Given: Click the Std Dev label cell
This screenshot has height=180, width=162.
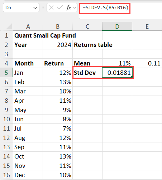Looking at the screenshot, I should (x=87, y=73).
